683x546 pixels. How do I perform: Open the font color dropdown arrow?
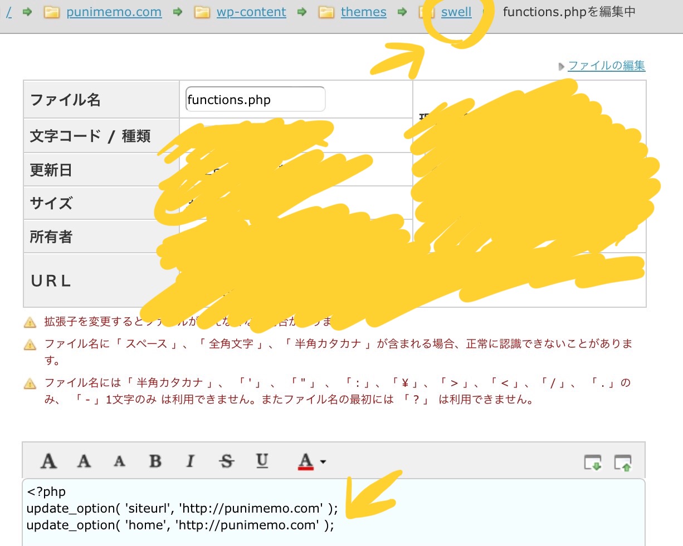(323, 461)
